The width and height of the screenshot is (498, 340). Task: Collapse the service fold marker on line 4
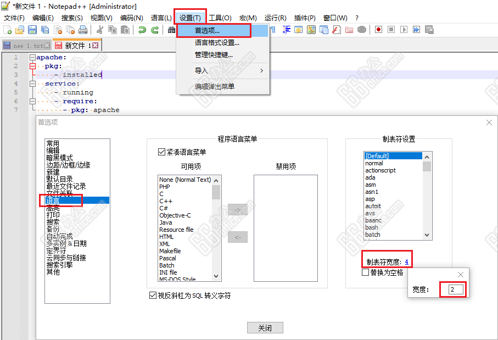32,83
